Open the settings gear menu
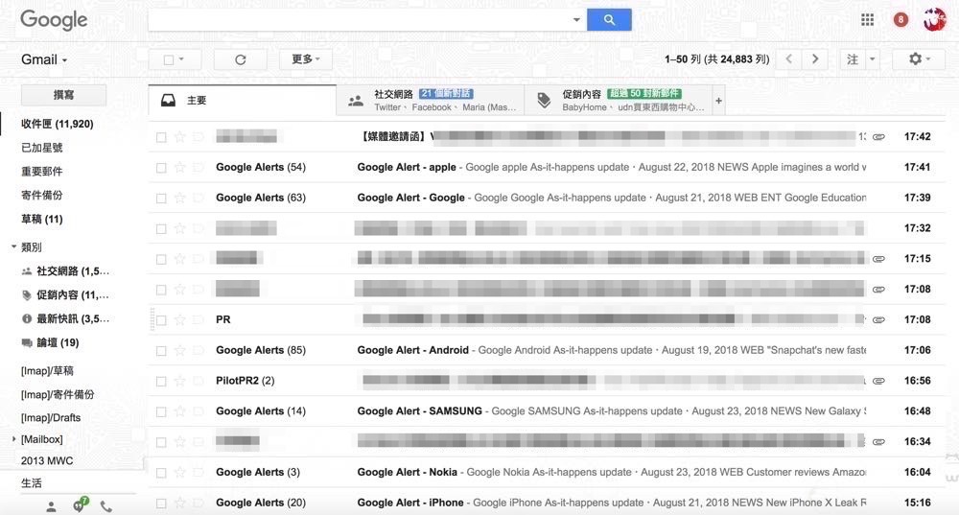The height and width of the screenshot is (515, 959). coord(918,59)
